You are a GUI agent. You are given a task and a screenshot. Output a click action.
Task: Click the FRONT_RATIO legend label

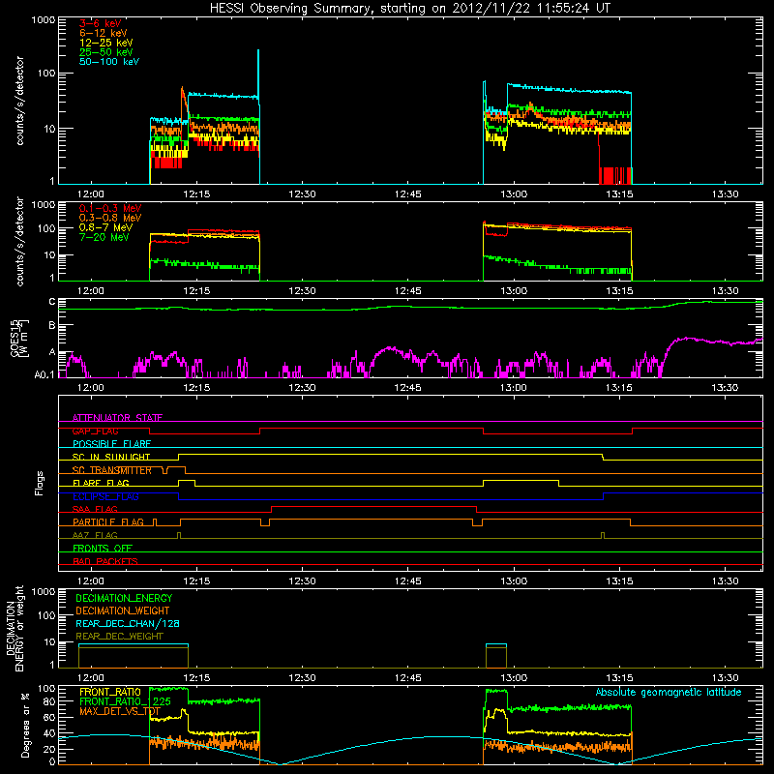pos(110,692)
